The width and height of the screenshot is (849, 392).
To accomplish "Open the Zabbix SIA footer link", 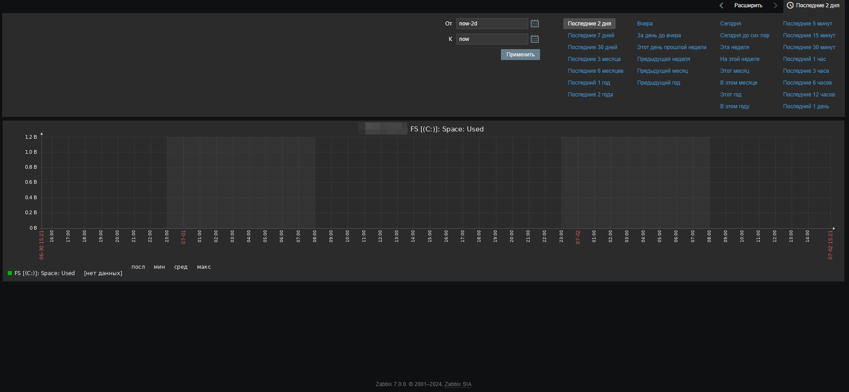I will click(x=458, y=384).
